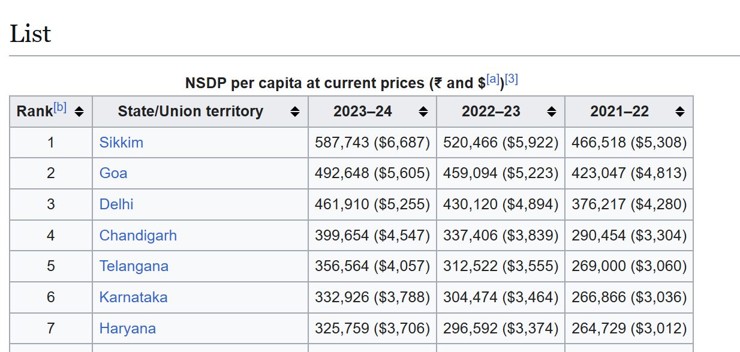Viewport: 740px width, 352px height.
Task: Click the List section heading
Action: click(x=31, y=34)
